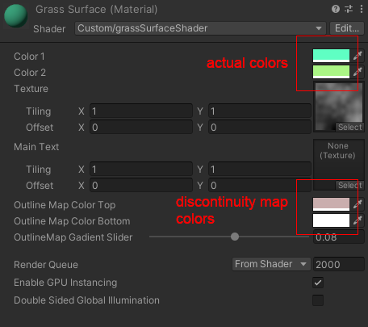Select a texture for Main Text slot

pos(349,185)
